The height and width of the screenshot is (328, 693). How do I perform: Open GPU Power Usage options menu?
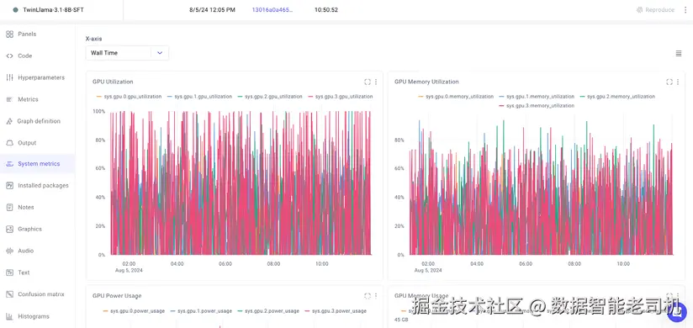tap(376, 296)
